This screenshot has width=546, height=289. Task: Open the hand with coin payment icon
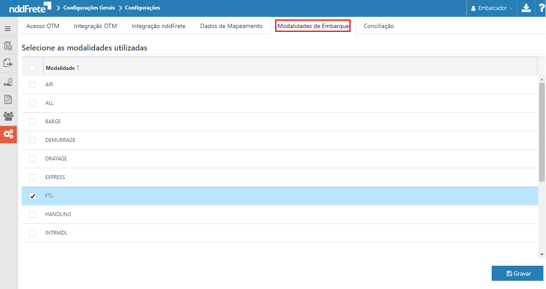[x=8, y=82]
